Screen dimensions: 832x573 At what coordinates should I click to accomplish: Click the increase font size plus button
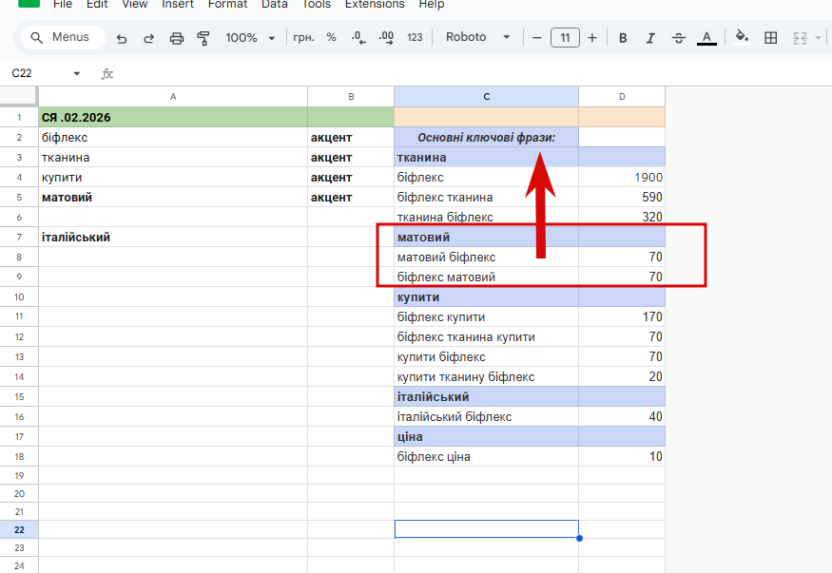[x=592, y=38]
